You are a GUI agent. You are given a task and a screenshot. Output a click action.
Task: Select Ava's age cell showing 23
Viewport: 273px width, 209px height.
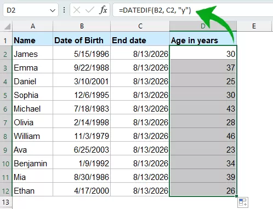coord(203,148)
